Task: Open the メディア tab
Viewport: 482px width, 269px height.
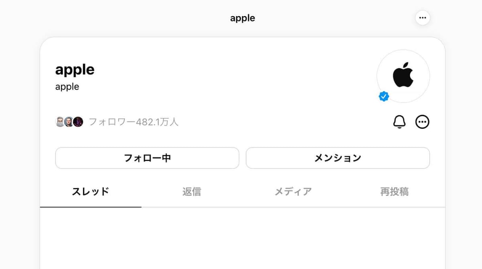Action: tap(293, 192)
